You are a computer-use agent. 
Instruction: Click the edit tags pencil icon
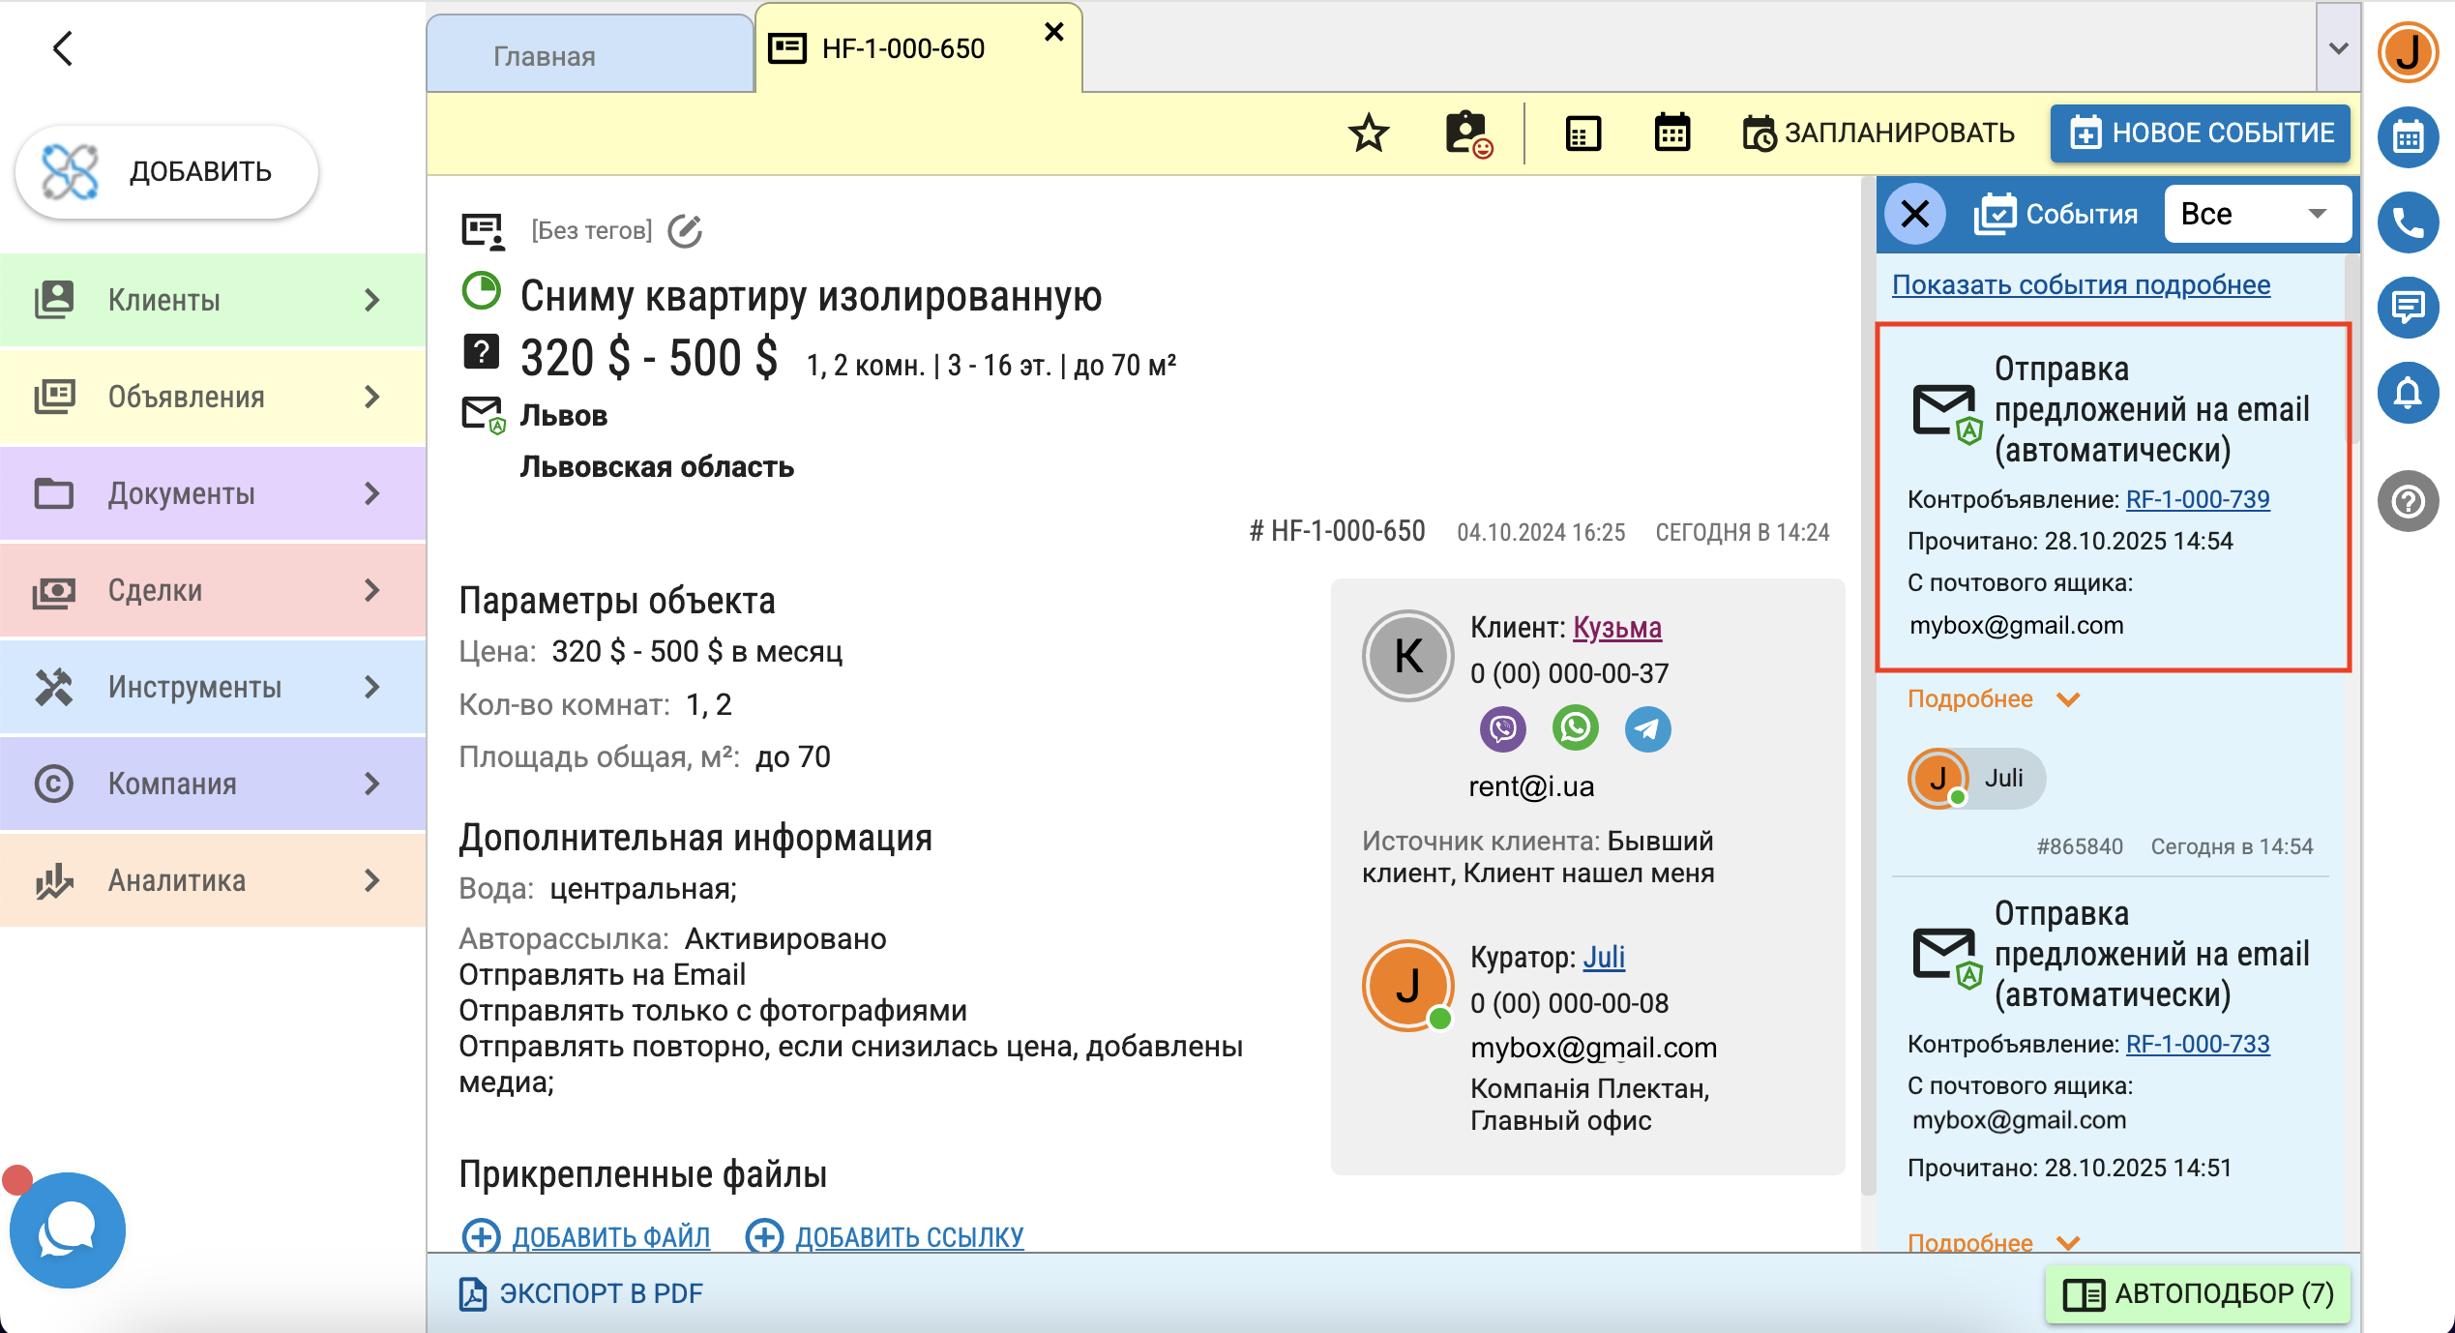point(685,230)
